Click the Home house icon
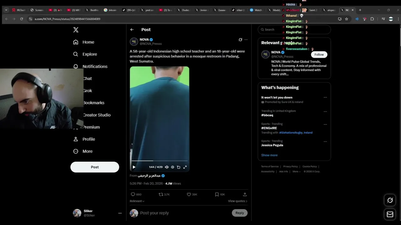Image resolution: width=401 pixels, height=225 pixels. [76, 42]
